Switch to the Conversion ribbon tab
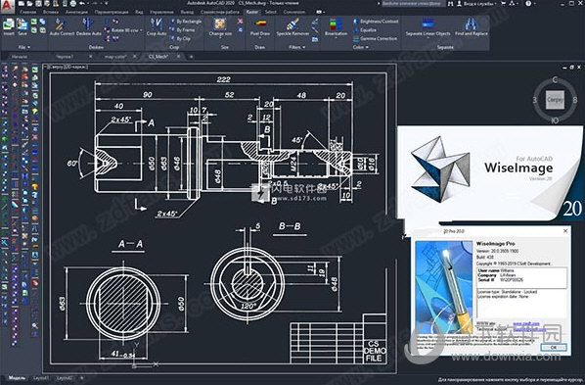 [x=294, y=12]
